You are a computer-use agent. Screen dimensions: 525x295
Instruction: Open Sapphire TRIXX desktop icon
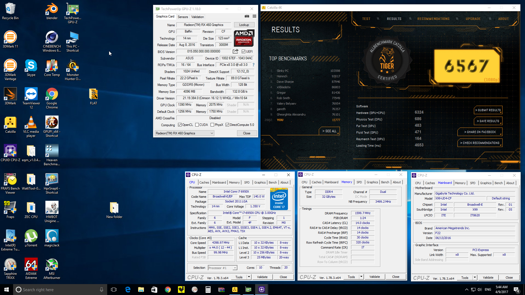[x=10, y=269]
